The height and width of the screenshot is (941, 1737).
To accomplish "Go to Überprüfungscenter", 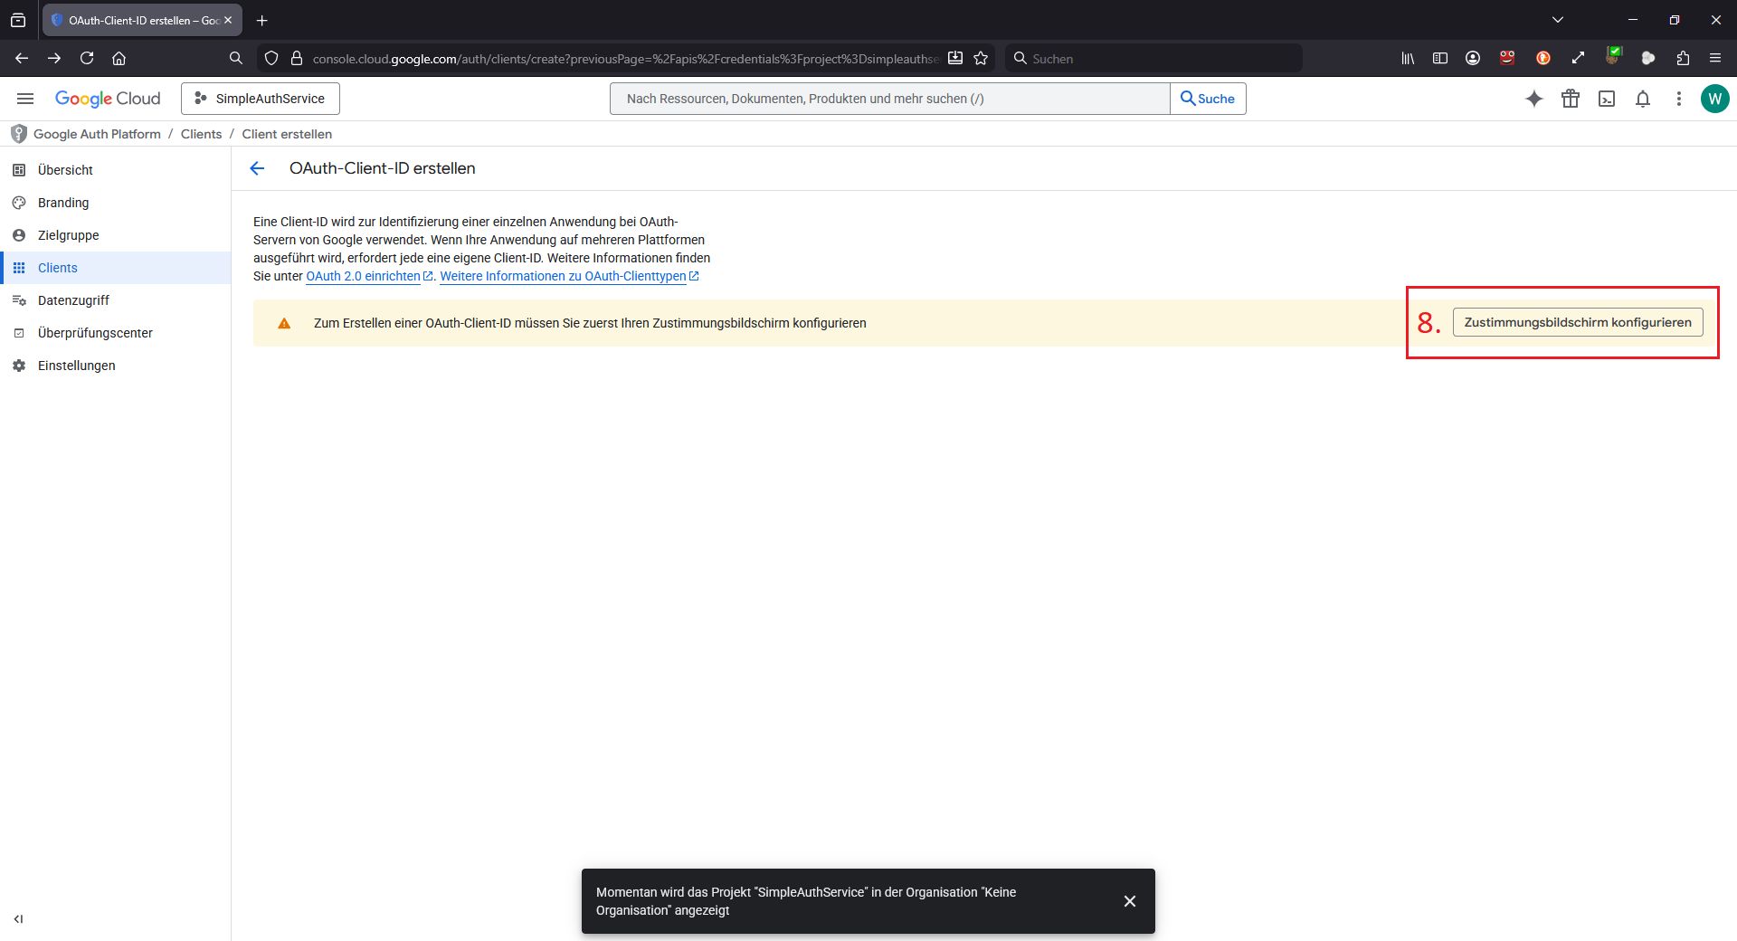I will 116,333.
